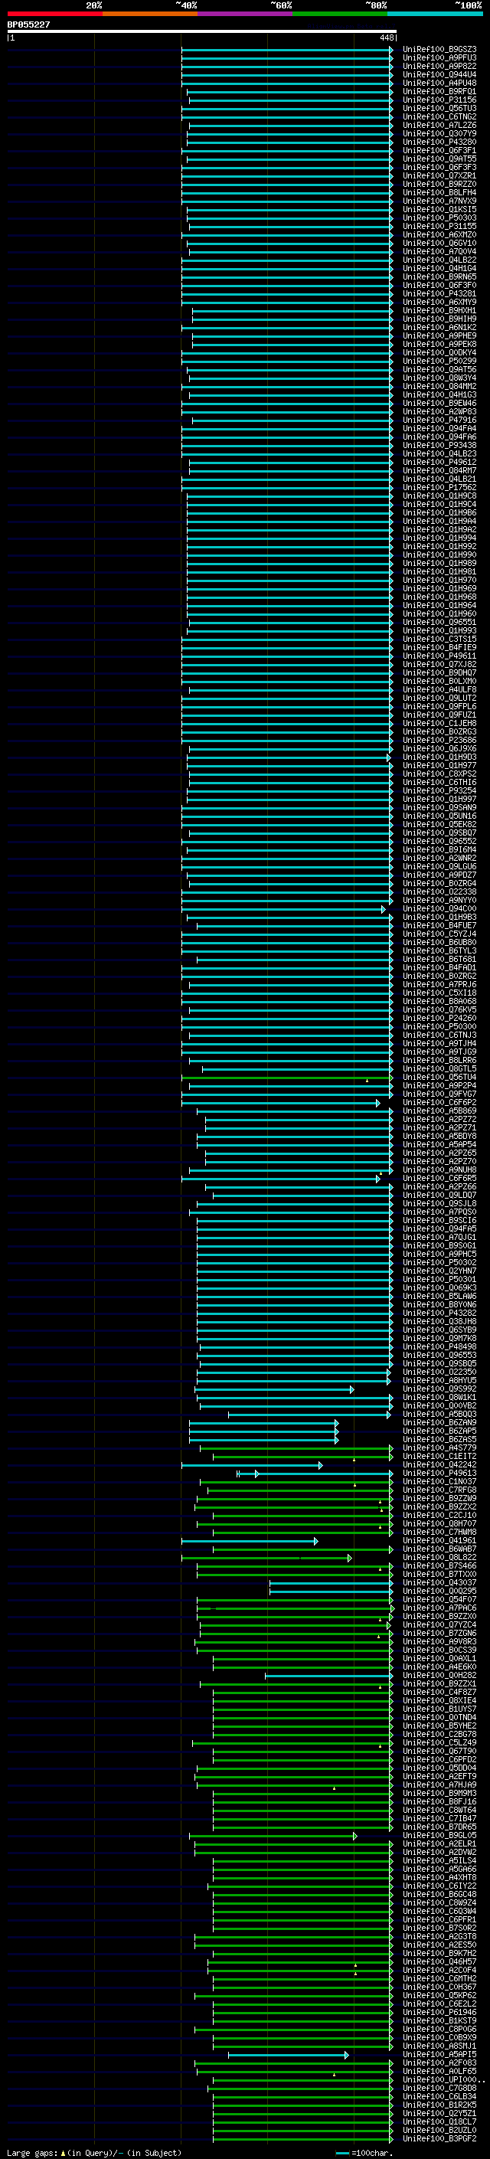Select hit label UniRef100_A6N1K2

click(x=439, y=328)
